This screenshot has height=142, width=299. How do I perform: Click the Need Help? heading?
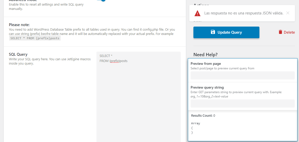pyautogui.click(x=205, y=55)
